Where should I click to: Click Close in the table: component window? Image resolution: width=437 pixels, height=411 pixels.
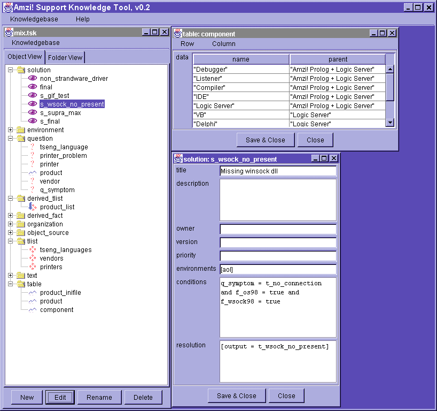(x=315, y=140)
